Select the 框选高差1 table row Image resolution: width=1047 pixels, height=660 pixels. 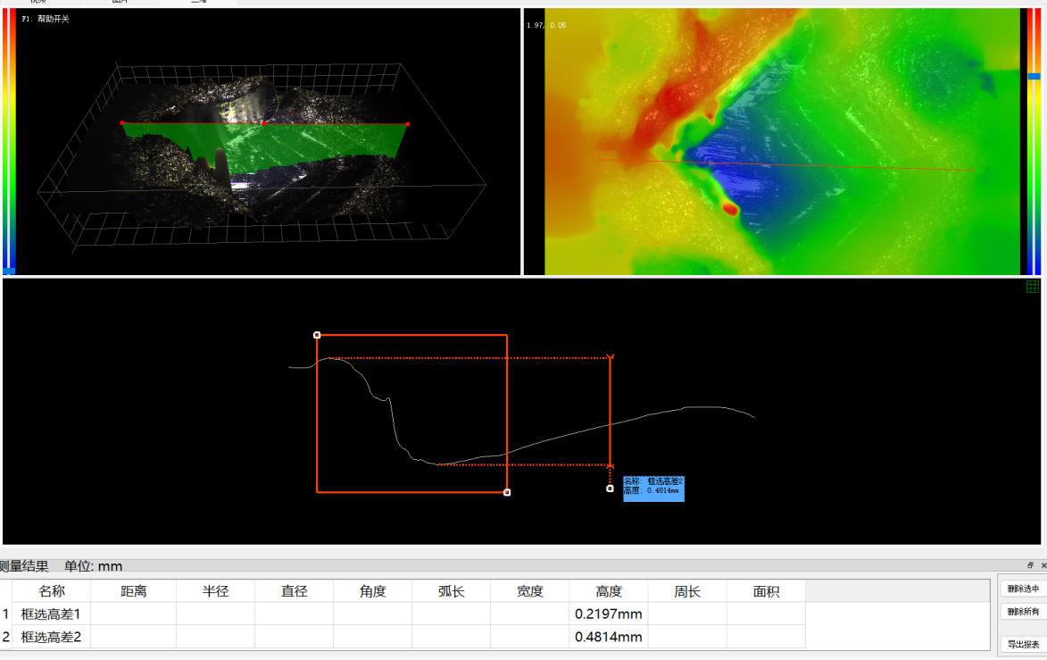pos(51,614)
